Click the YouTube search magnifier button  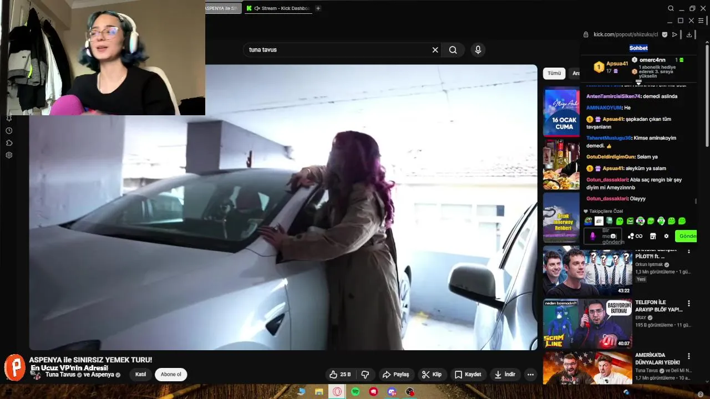453,50
